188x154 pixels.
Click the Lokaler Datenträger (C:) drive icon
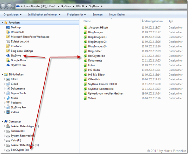(8, 126)
